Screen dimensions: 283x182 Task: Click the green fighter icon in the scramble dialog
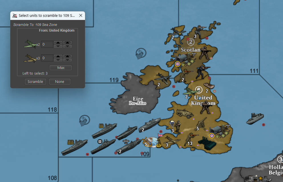click(30, 44)
